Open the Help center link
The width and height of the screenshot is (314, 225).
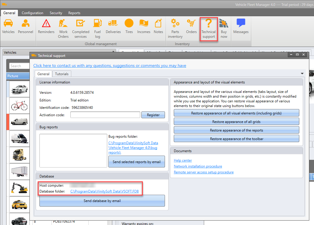(x=183, y=160)
